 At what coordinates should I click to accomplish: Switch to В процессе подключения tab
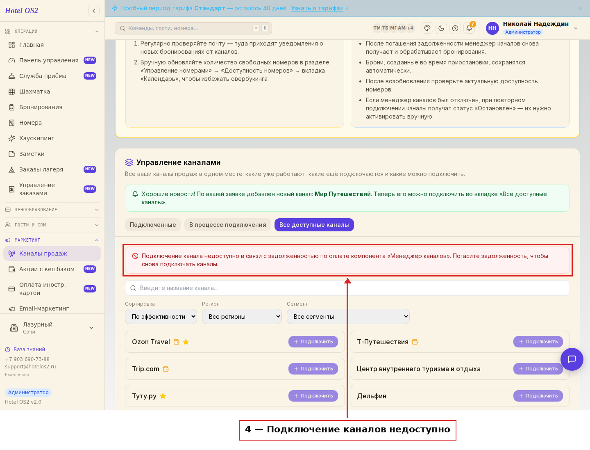pos(227,225)
